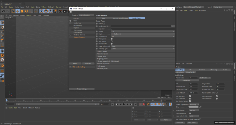
Task: Click the Render Setting... button at bottom
Action: 82,89
